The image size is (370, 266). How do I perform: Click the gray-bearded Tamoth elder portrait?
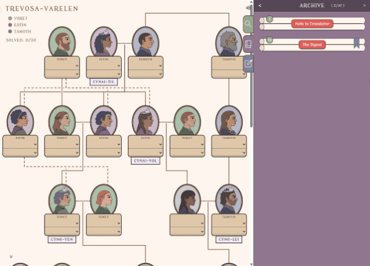click(229, 42)
